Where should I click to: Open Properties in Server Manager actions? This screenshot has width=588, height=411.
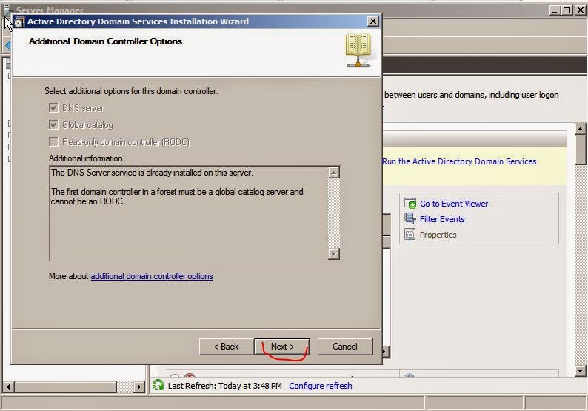point(438,235)
